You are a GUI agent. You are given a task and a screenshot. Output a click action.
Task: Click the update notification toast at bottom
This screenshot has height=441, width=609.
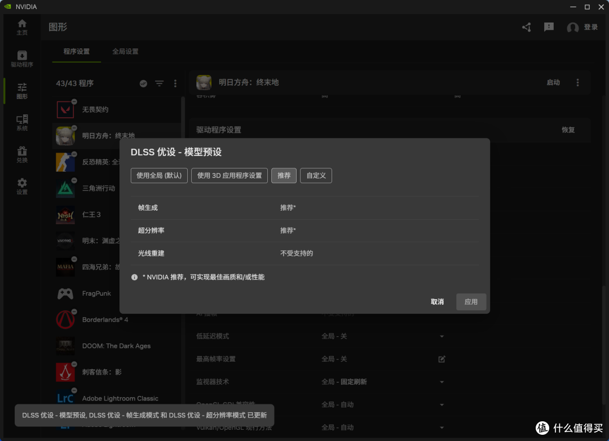(144, 416)
